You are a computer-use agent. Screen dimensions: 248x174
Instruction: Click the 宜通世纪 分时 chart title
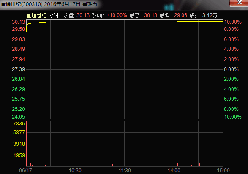[x=42, y=15]
